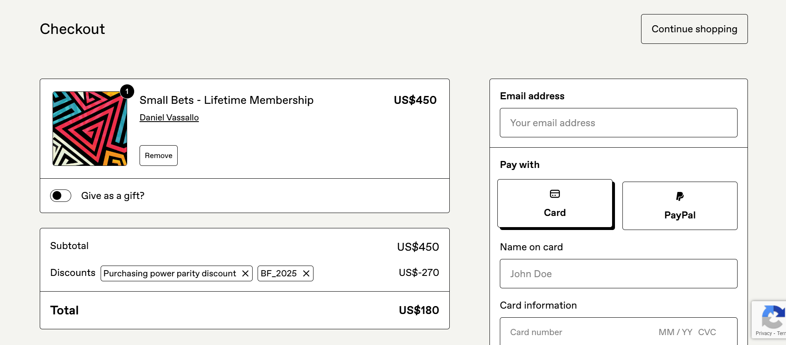
Task: Focus the email address field
Action: tap(618, 123)
